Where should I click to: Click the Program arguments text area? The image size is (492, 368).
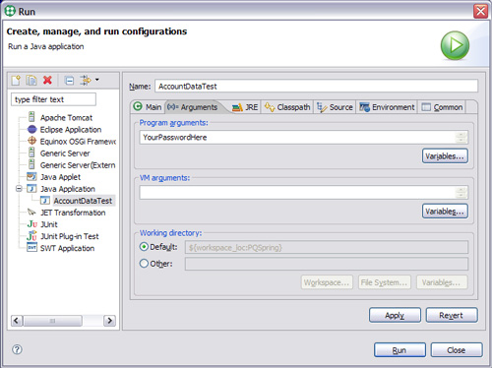tap(298, 138)
